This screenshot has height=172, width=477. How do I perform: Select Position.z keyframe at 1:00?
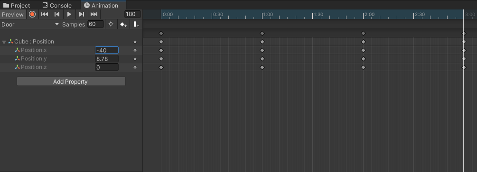[262, 67]
